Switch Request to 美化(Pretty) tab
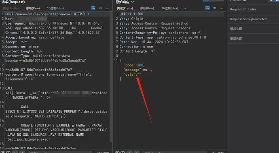This screenshot has width=279, height=153. pyautogui.click(x=11, y=8)
